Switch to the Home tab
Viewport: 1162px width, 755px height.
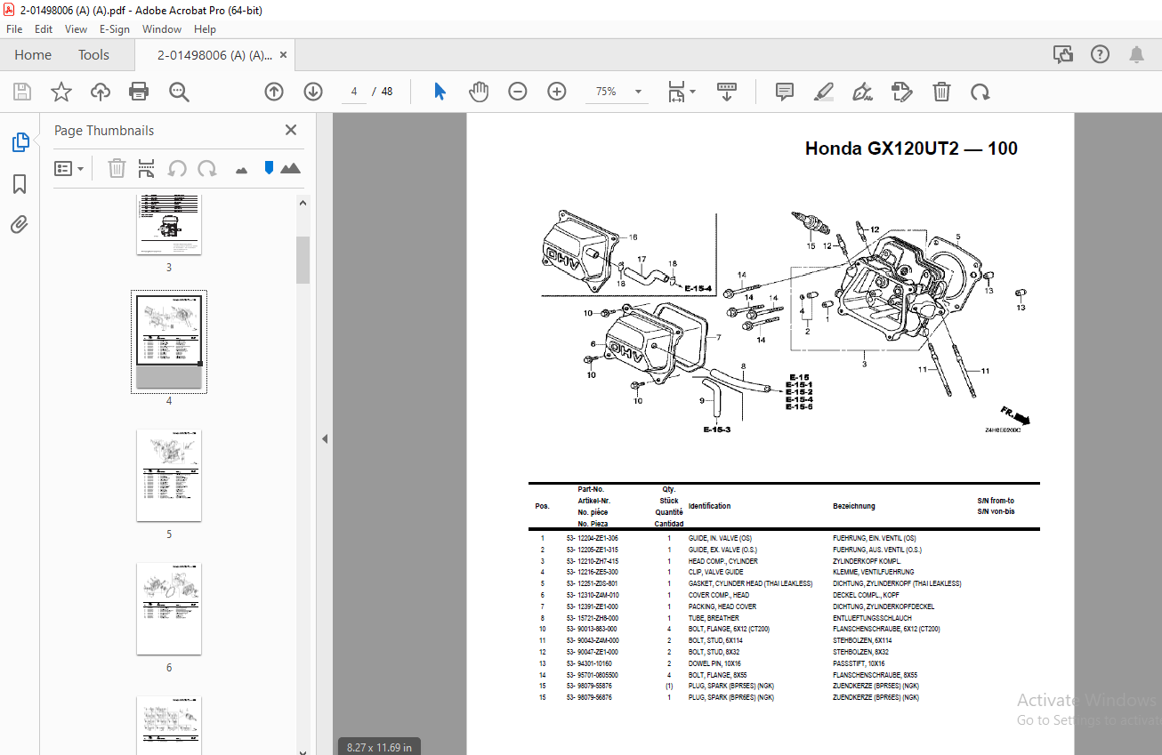click(x=33, y=54)
